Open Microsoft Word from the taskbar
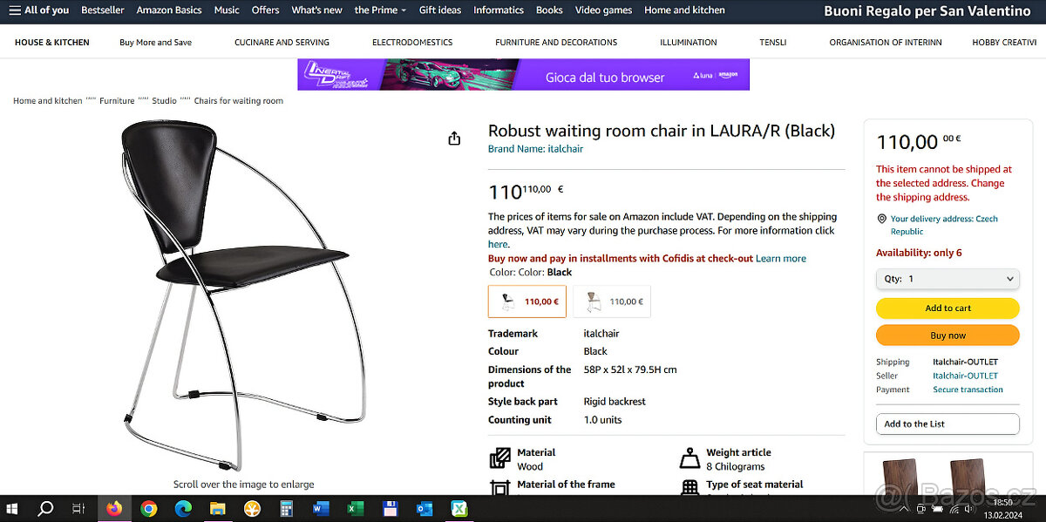The height and width of the screenshot is (522, 1046). 321,509
